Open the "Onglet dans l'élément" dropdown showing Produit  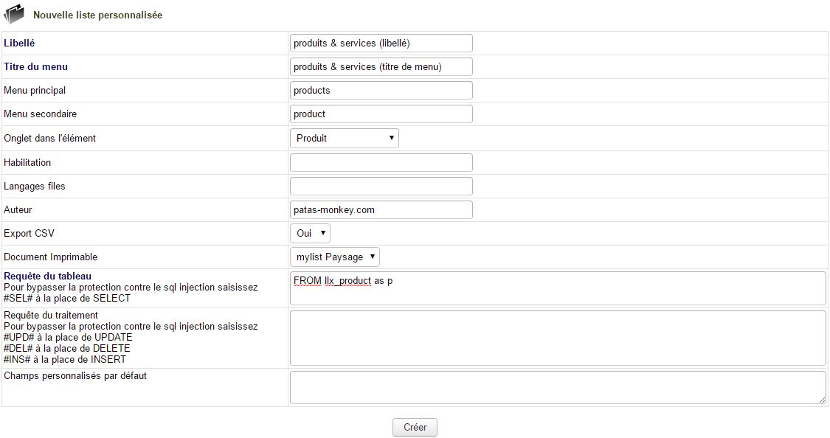pos(344,138)
